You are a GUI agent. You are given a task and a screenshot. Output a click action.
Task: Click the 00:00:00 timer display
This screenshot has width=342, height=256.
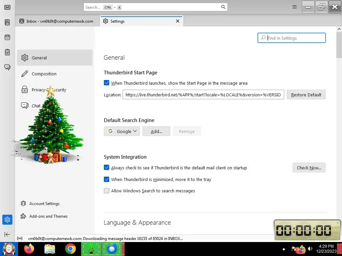coord(303,230)
